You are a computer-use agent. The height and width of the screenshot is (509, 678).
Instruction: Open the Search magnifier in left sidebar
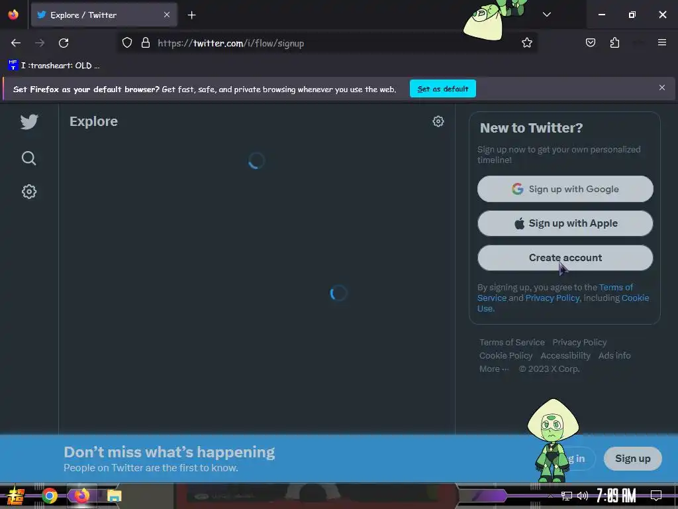pyautogui.click(x=29, y=158)
